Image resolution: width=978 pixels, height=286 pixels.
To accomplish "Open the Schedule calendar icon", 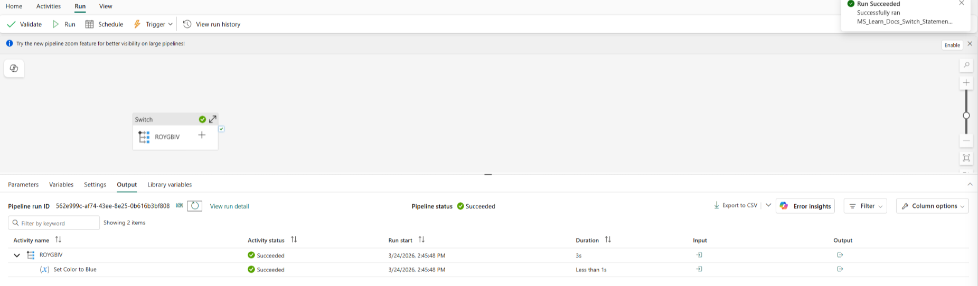I will coord(89,24).
